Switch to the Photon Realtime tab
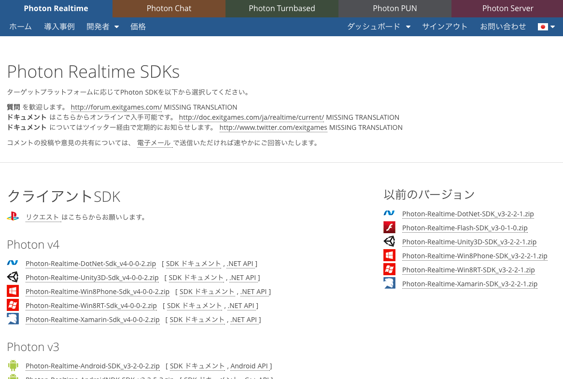563x379 pixels. 56,9
